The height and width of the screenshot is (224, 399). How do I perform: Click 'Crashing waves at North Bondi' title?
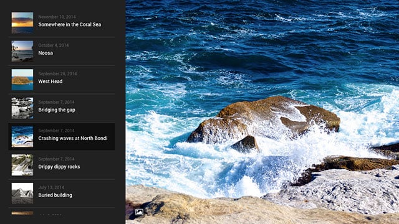[73, 138]
